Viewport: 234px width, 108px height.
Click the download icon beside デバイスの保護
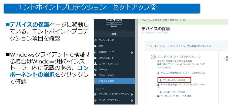(95, 81)
